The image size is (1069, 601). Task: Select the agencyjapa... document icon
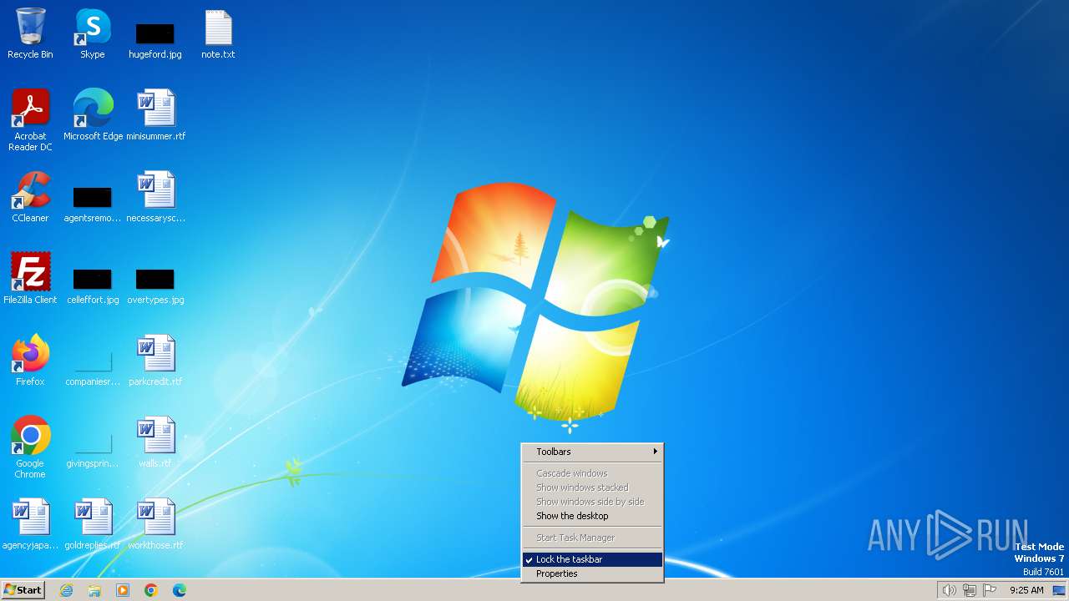[x=30, y=524]
